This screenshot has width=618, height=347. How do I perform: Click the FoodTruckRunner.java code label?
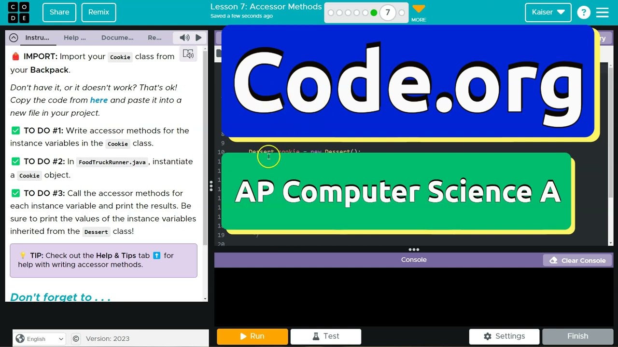[x=112, y=162]
